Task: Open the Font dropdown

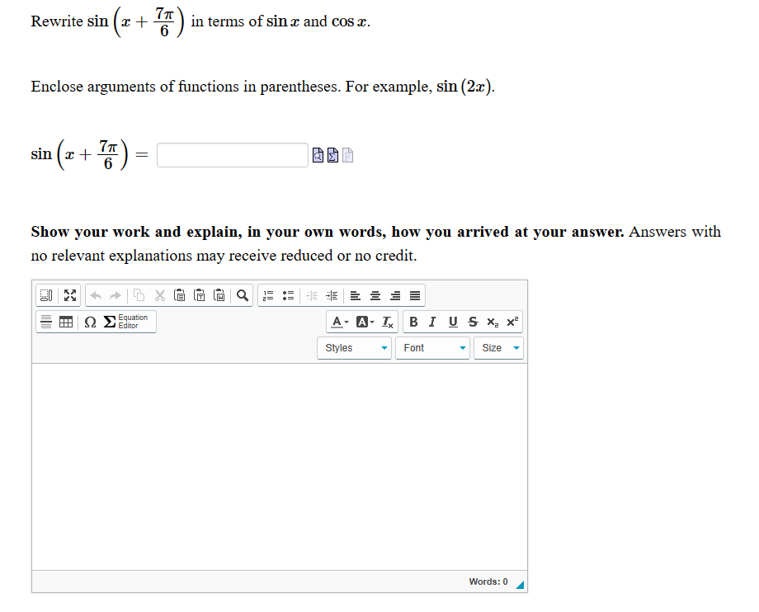Action: click(432, 348)
